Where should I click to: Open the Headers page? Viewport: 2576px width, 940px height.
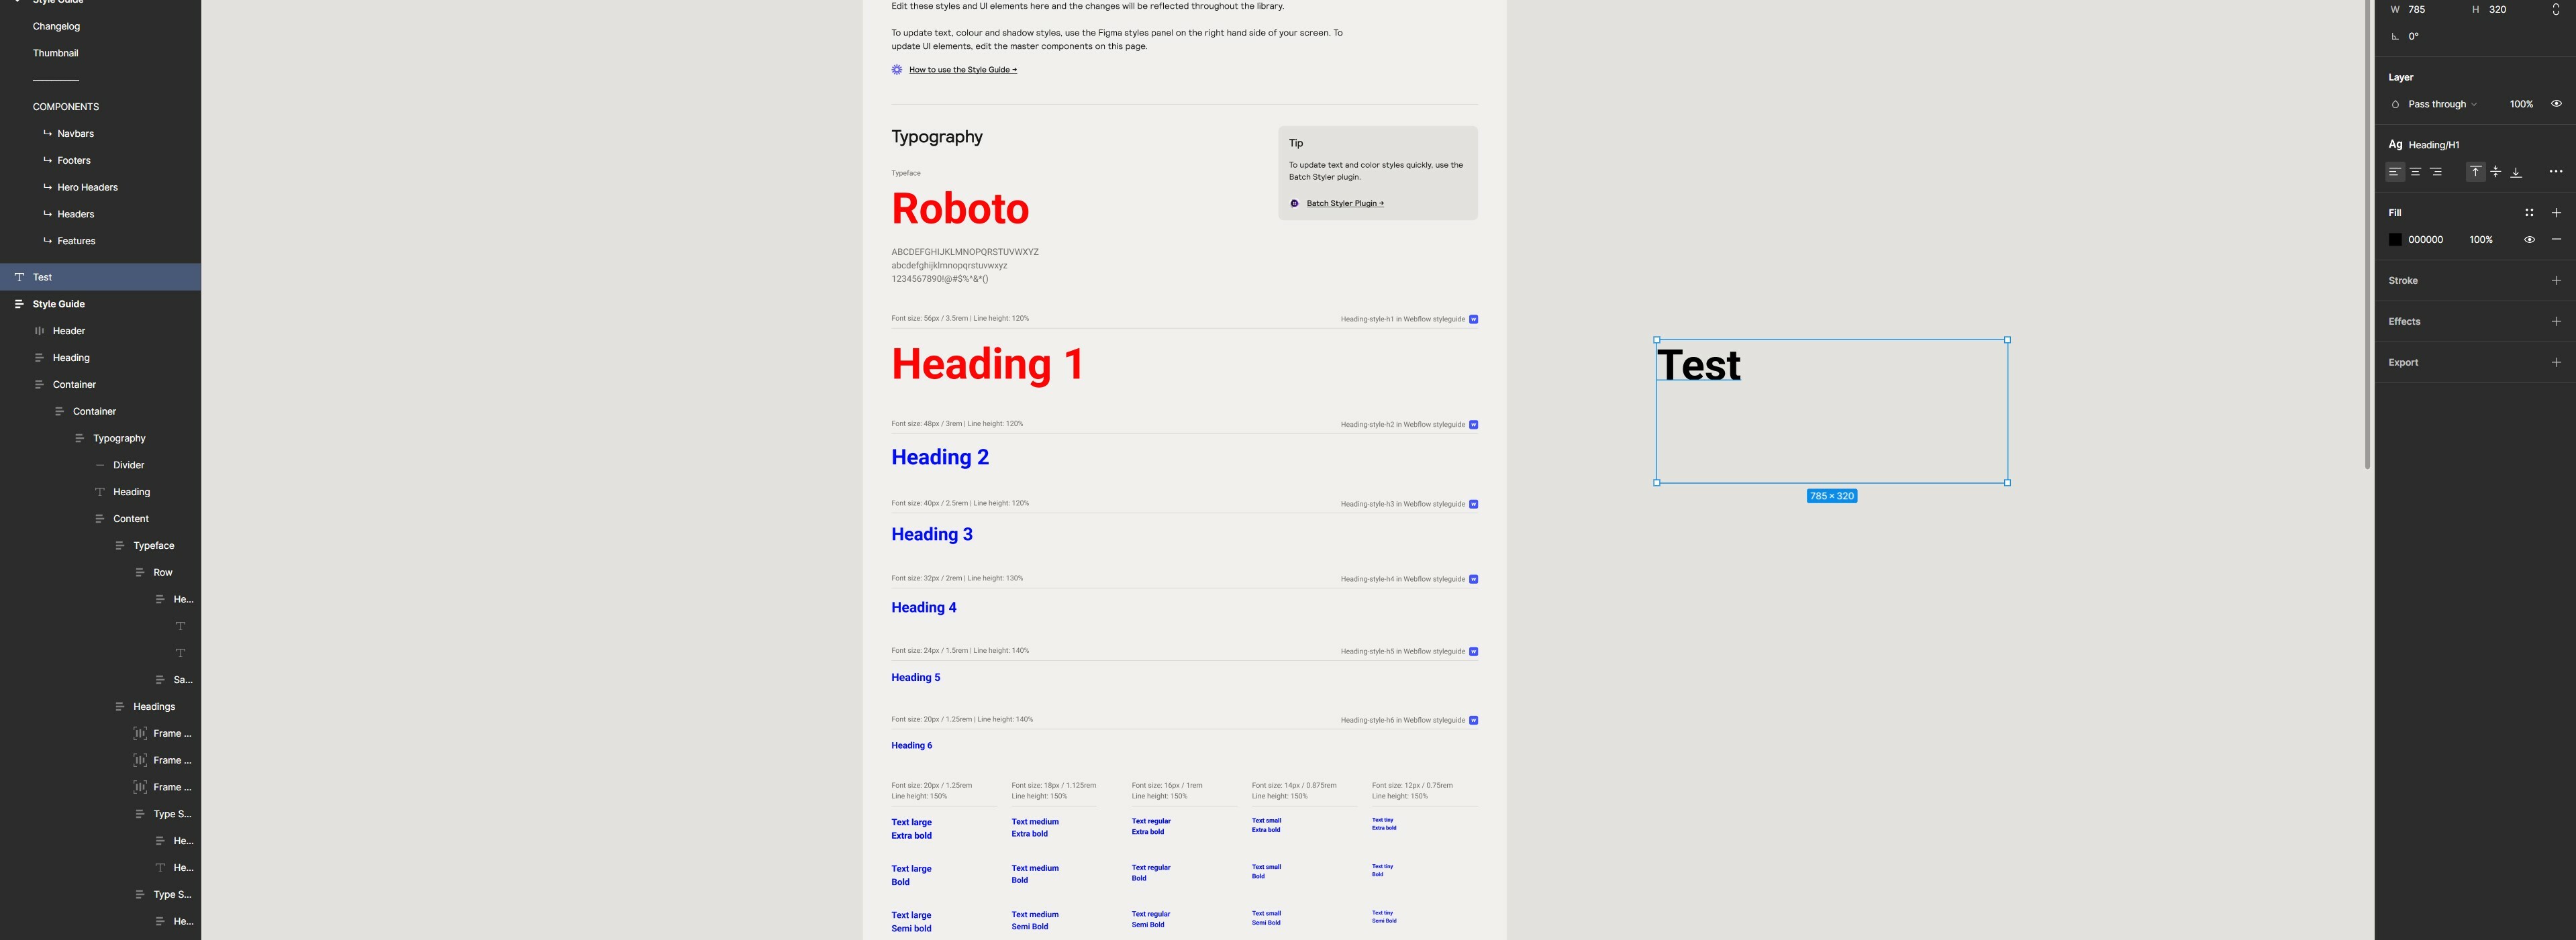pyautogui.click(x=75, y=214)
